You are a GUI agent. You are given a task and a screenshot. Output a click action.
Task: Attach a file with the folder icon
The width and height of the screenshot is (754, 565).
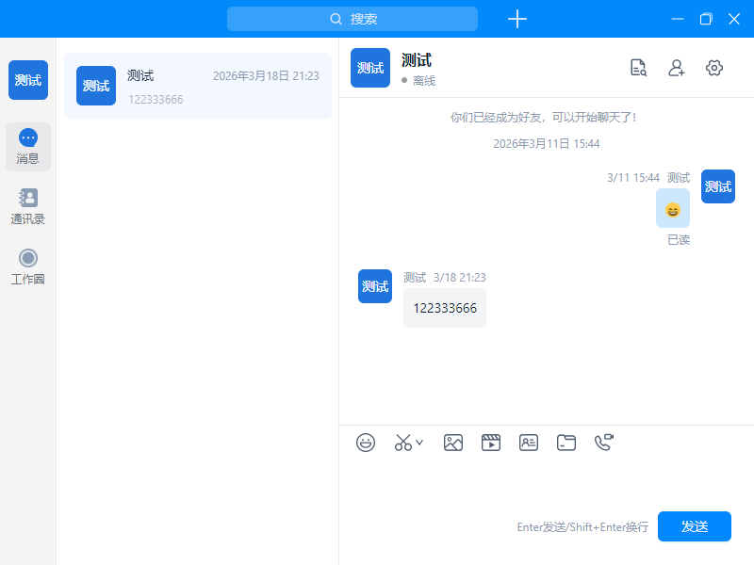[x=566, y=443]
